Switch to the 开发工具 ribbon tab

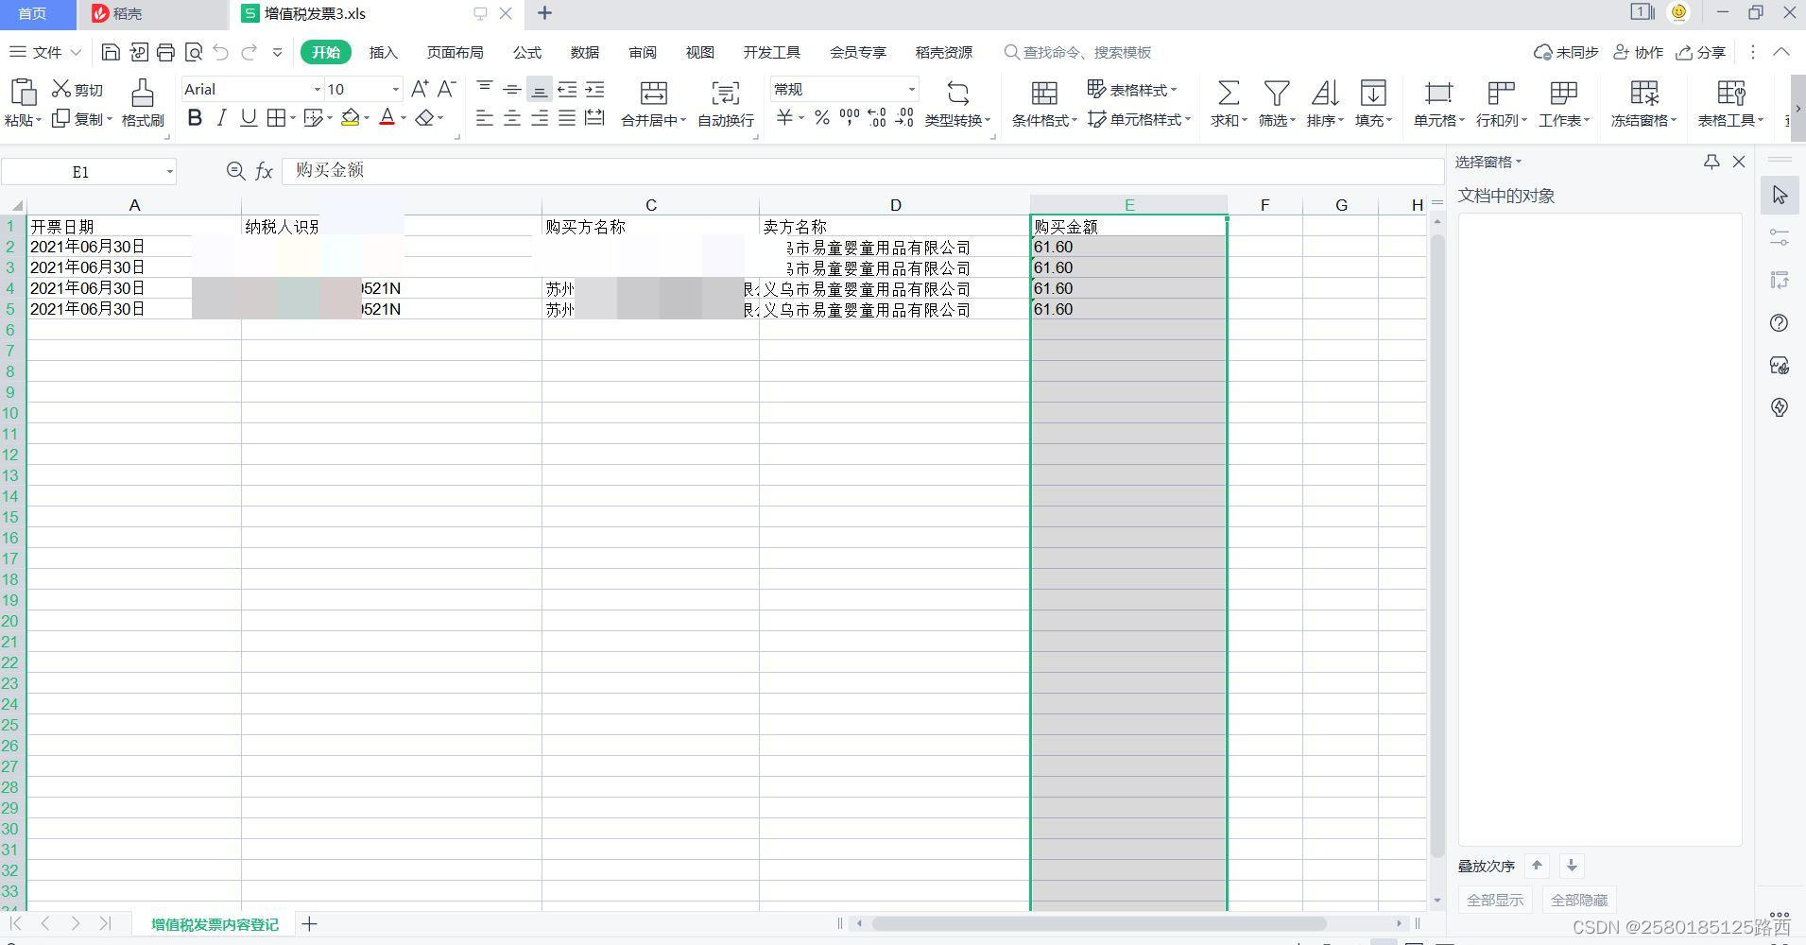tap(771, 52)
